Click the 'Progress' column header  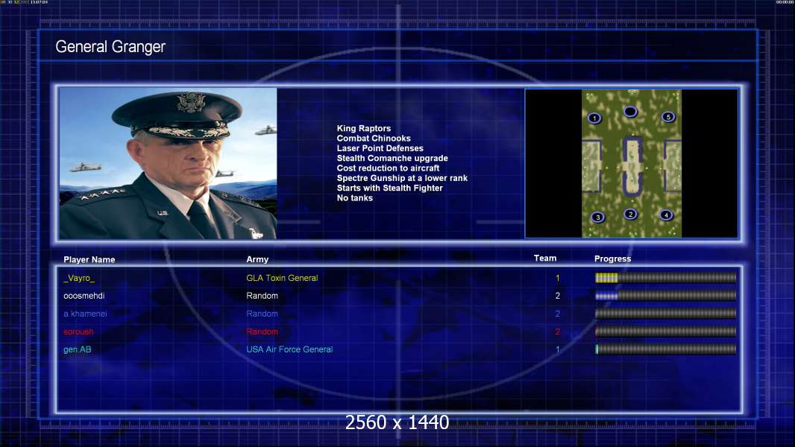[612, 259]
